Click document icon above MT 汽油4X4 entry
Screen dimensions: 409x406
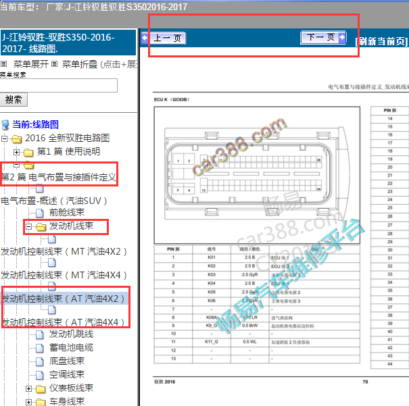pyautogui.click(x=52, y=263)
